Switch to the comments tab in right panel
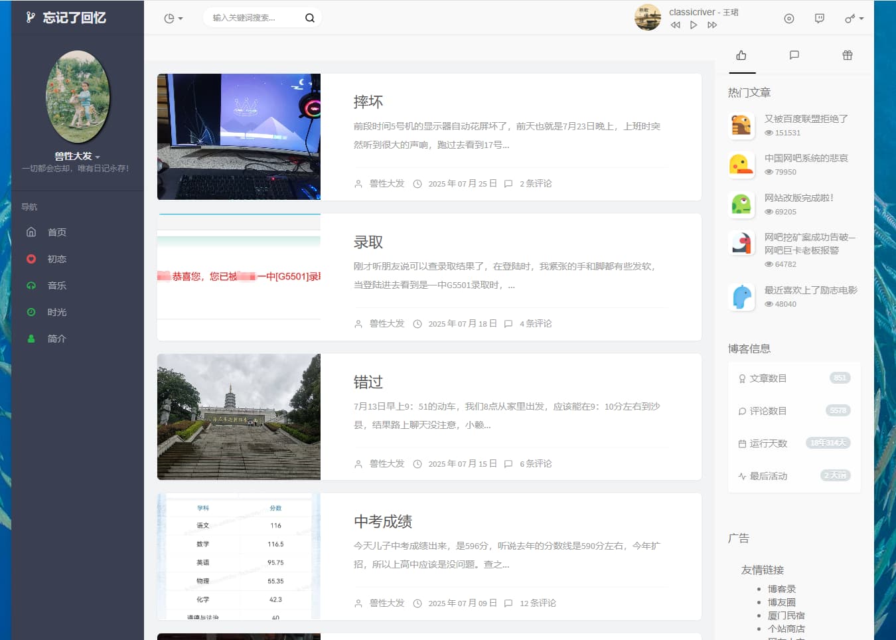 [x=794, y=56]
